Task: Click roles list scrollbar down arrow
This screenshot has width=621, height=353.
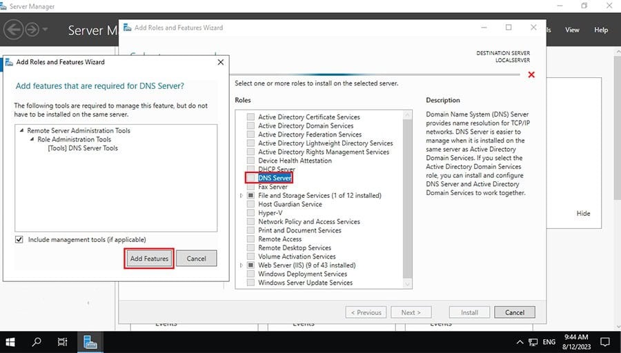Action: [x=408, y=284]
